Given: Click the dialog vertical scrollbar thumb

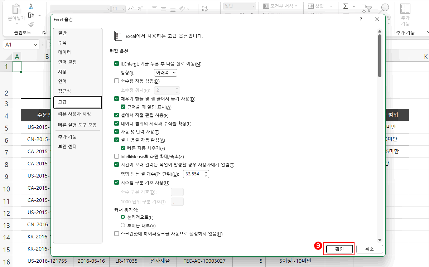Looking at the screenshot, I should (380, 56).
